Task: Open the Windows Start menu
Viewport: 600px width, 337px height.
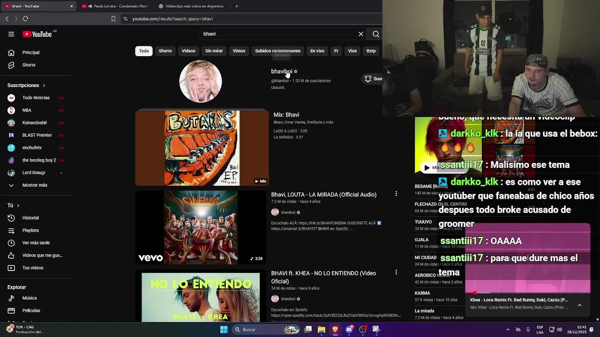Action: tap(224, 330)
